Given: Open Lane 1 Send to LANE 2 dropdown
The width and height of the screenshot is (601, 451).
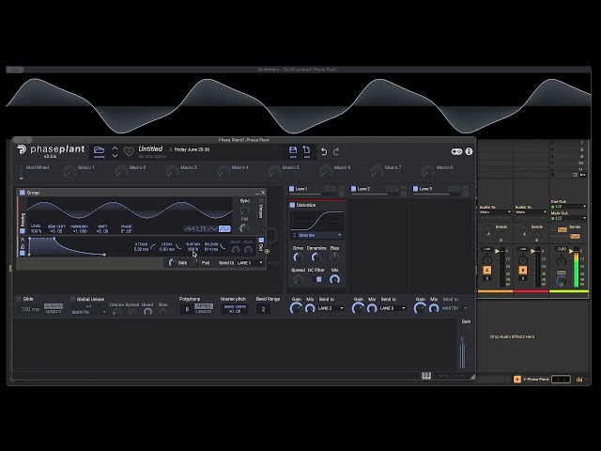Looking at the screenshot, I should coord(331,308).
